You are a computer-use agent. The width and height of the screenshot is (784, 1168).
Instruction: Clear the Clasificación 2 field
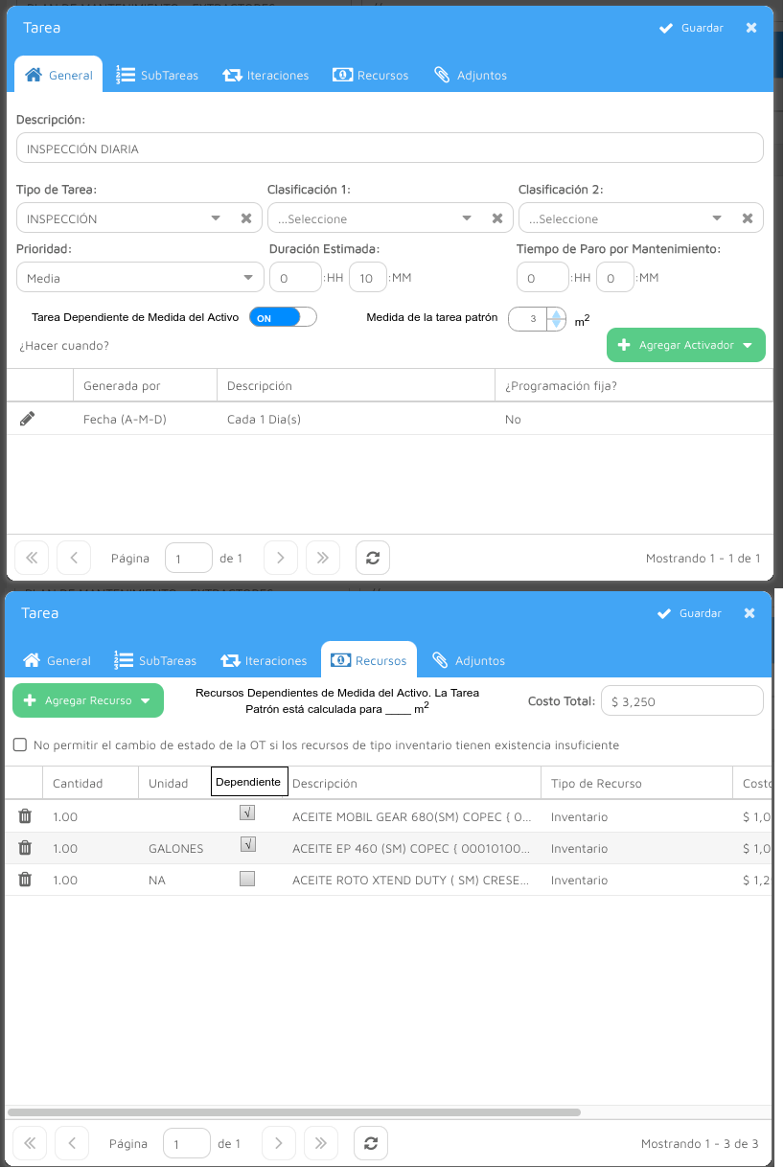tap(748, 218)
